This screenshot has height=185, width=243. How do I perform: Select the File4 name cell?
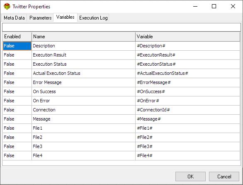(x=83, y=155)
